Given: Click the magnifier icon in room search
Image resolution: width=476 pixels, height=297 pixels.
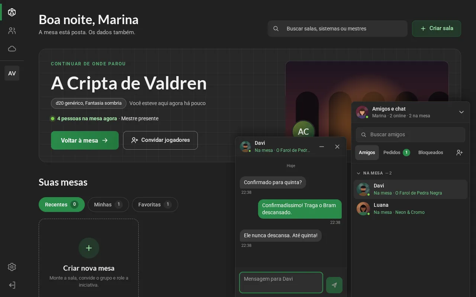Looking at the screenshot, I should point(276,29).
